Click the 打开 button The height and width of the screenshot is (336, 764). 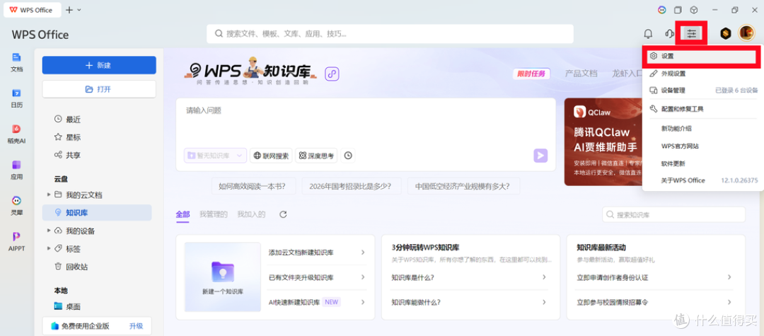[99, 89]
